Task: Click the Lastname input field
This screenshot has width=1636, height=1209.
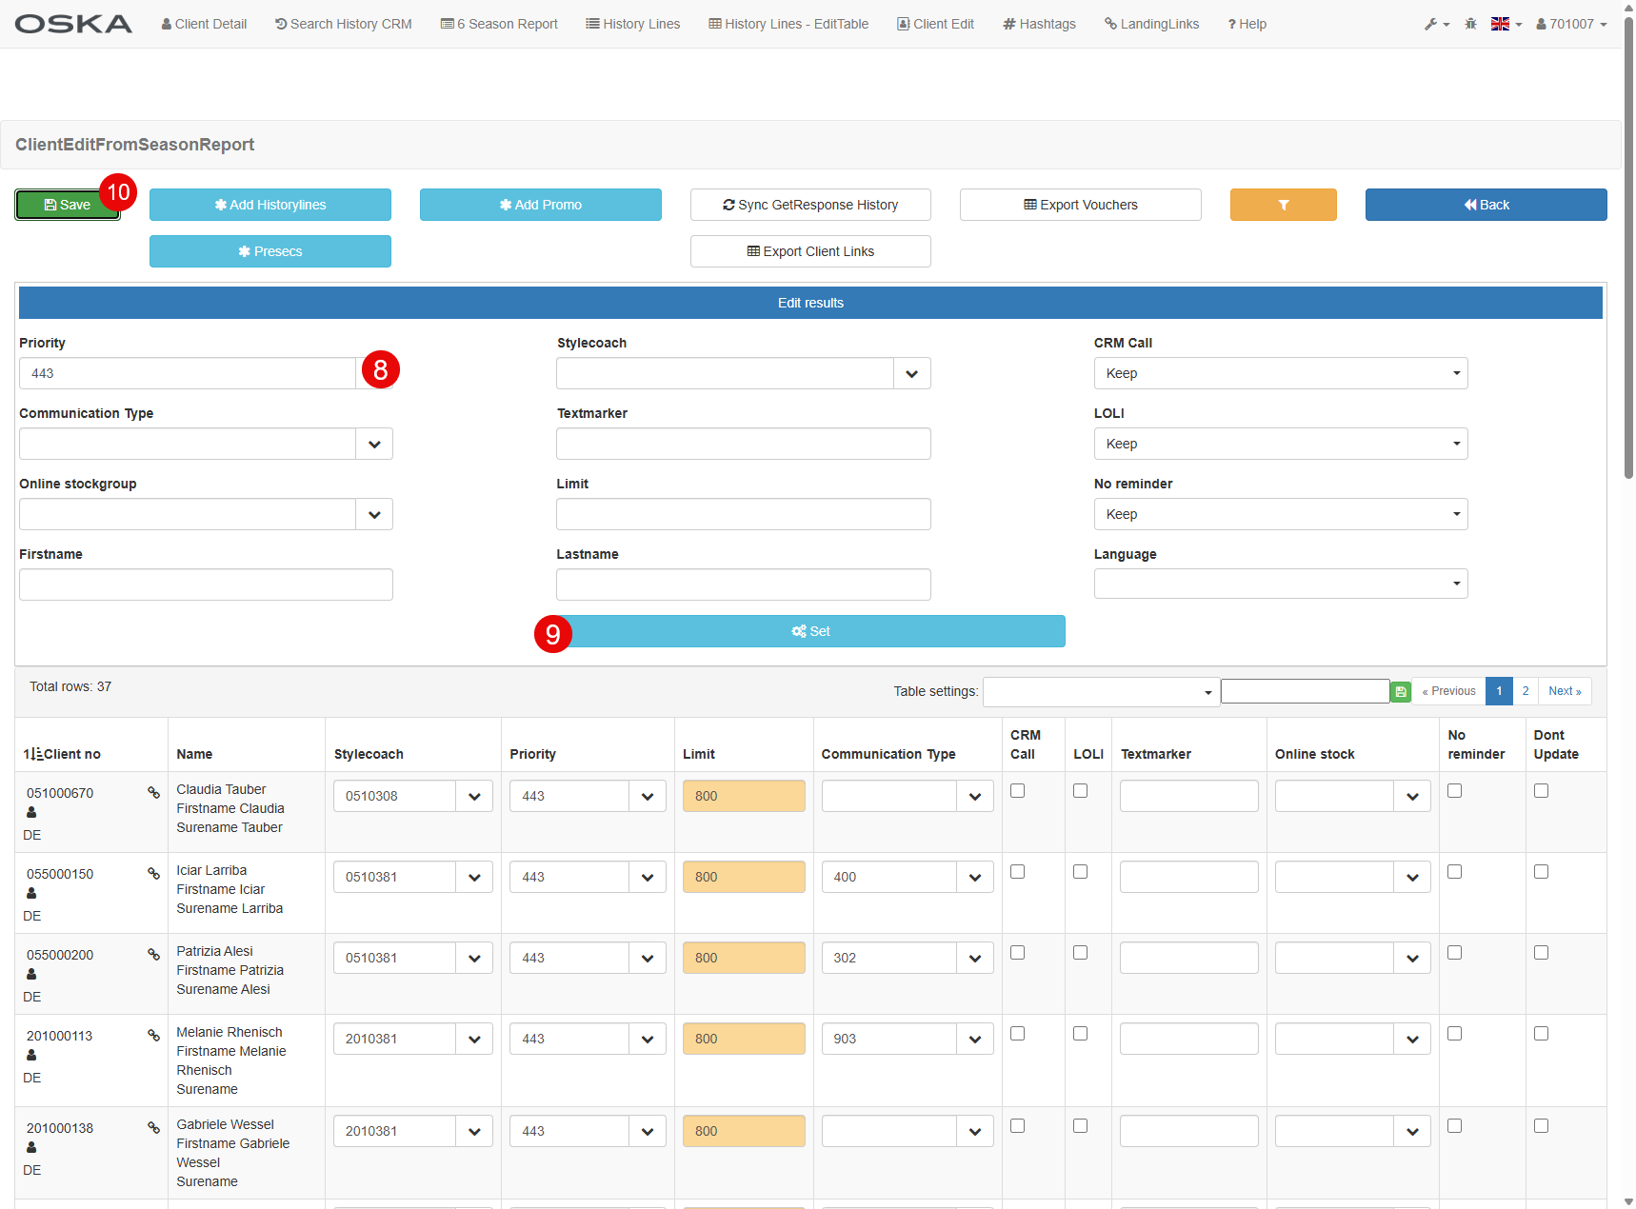Action: pos(743,585)
